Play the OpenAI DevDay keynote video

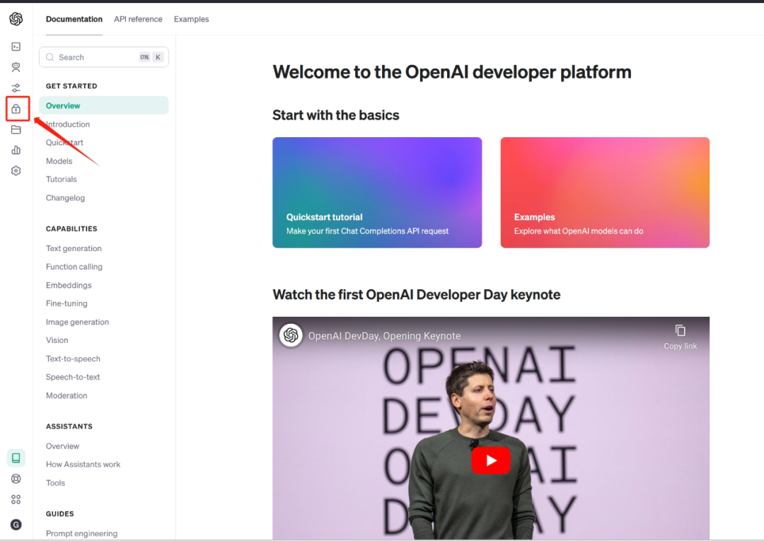(490, 461)
